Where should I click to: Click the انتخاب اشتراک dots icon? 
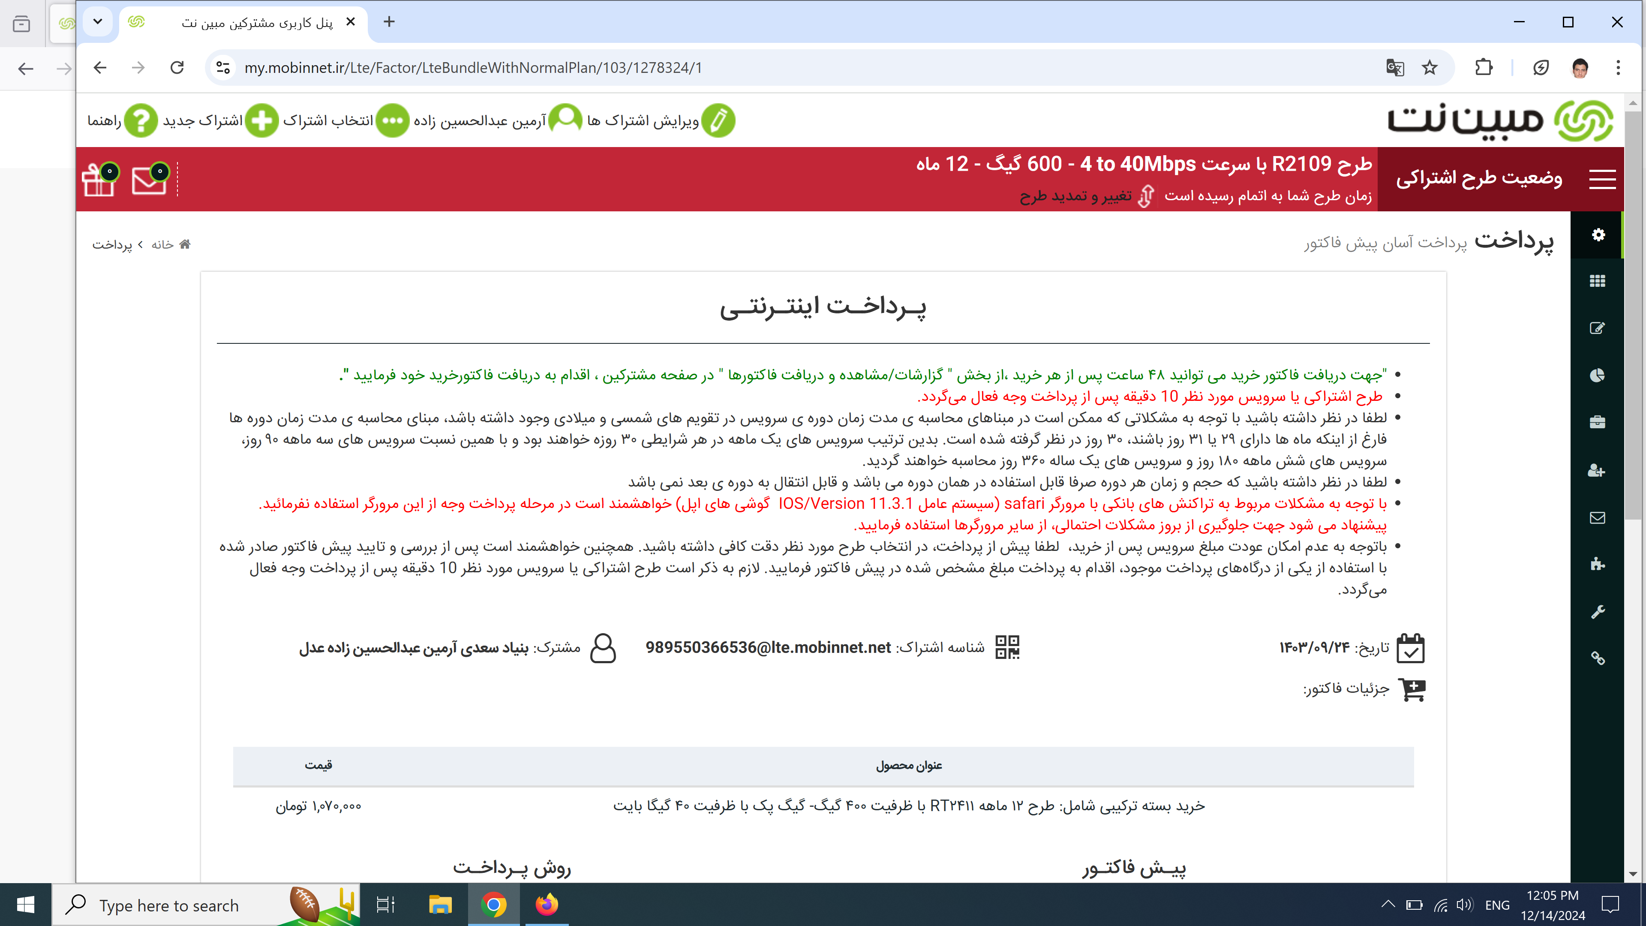392,120
